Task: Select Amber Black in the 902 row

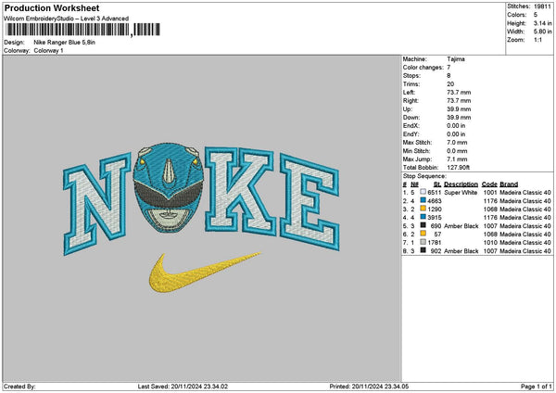Action: point(461,251)
